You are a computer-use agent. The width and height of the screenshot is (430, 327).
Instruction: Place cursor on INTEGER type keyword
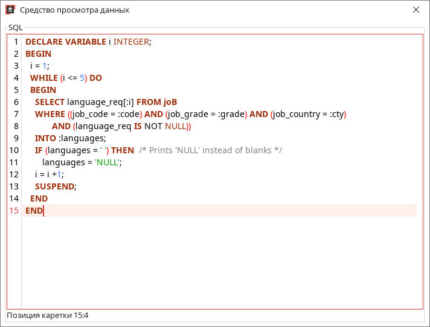[x=130, y=42]
